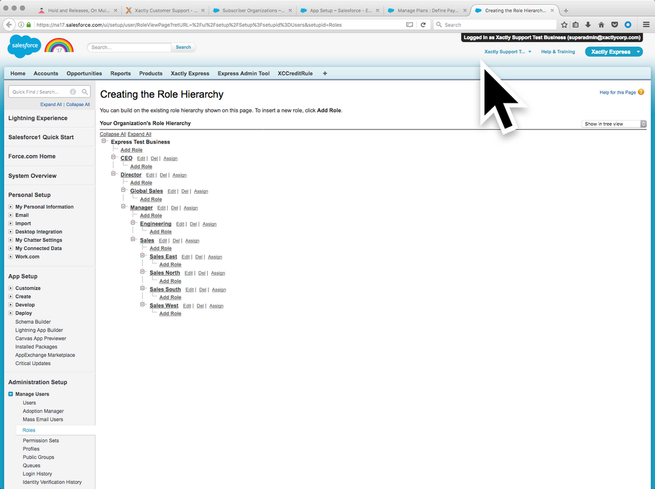This screenshot has height=489, width=655.
Task: Open the Products tab
Action: [151, 73]
